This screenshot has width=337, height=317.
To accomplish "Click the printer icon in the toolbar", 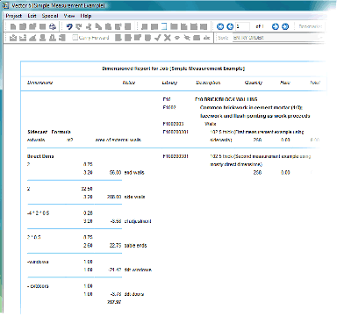I will click(53, 26).
